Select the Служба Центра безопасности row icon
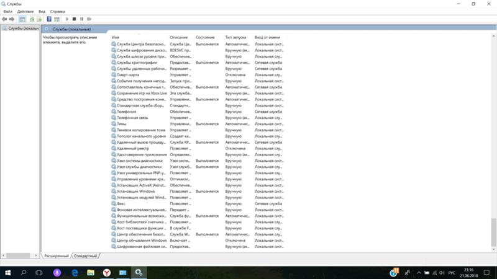 click(114, 44)
